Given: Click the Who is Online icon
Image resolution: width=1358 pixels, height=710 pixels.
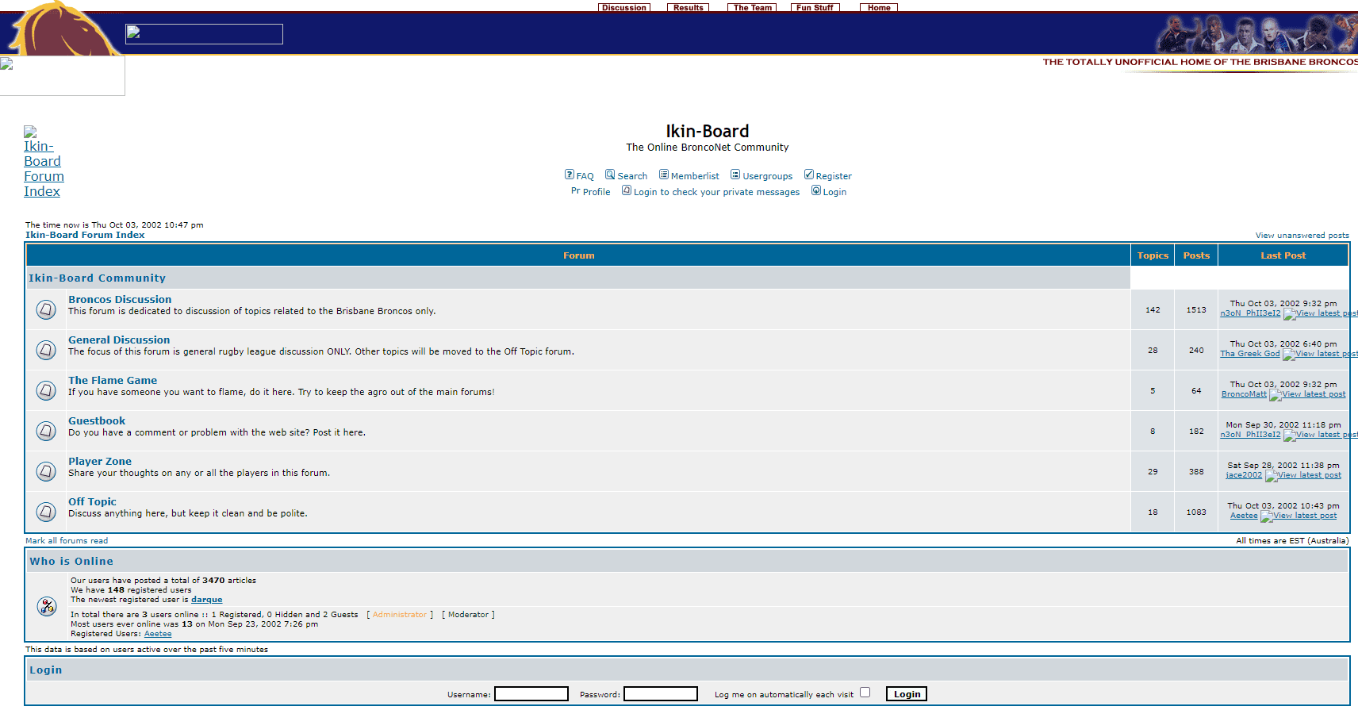Looking at the screenshot, I should [47, 606].
